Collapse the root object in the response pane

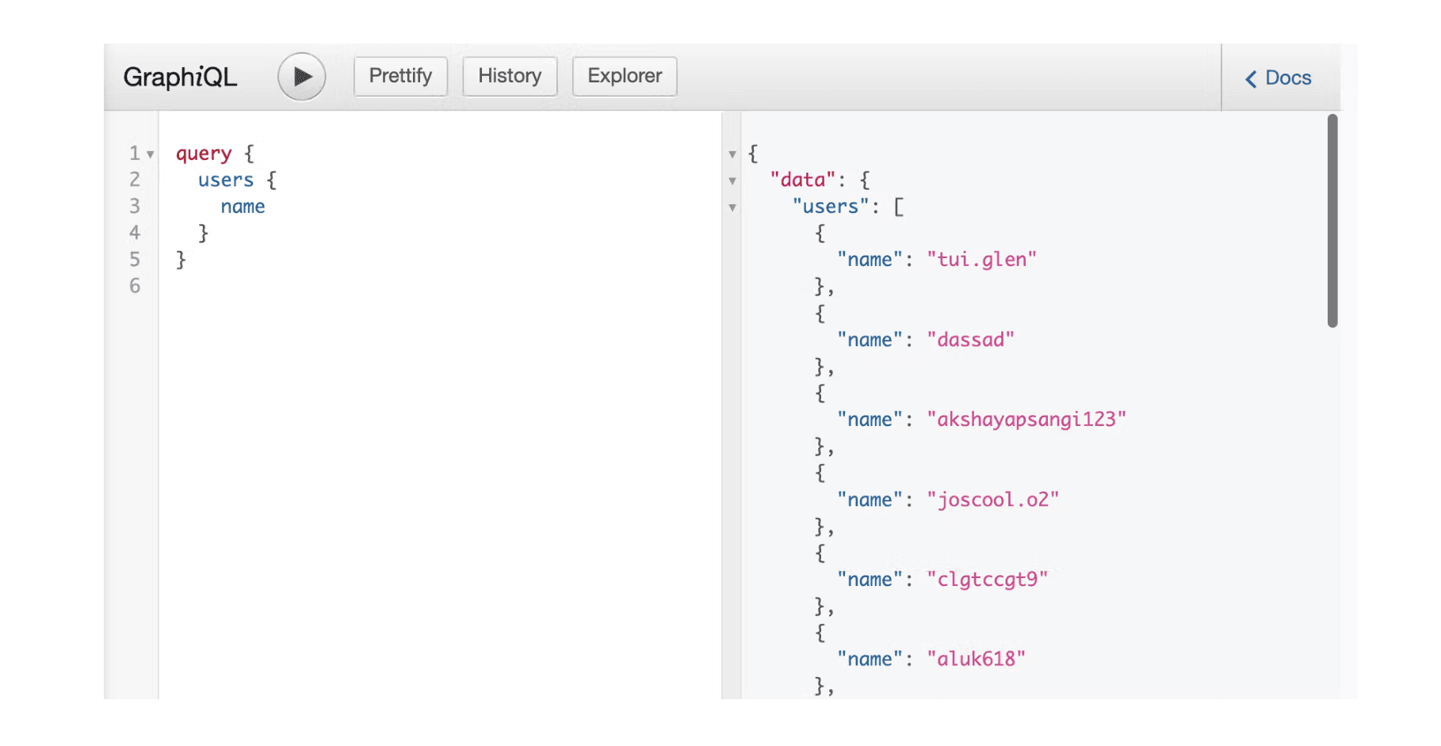pyautogui.click(x=732, y=155)
